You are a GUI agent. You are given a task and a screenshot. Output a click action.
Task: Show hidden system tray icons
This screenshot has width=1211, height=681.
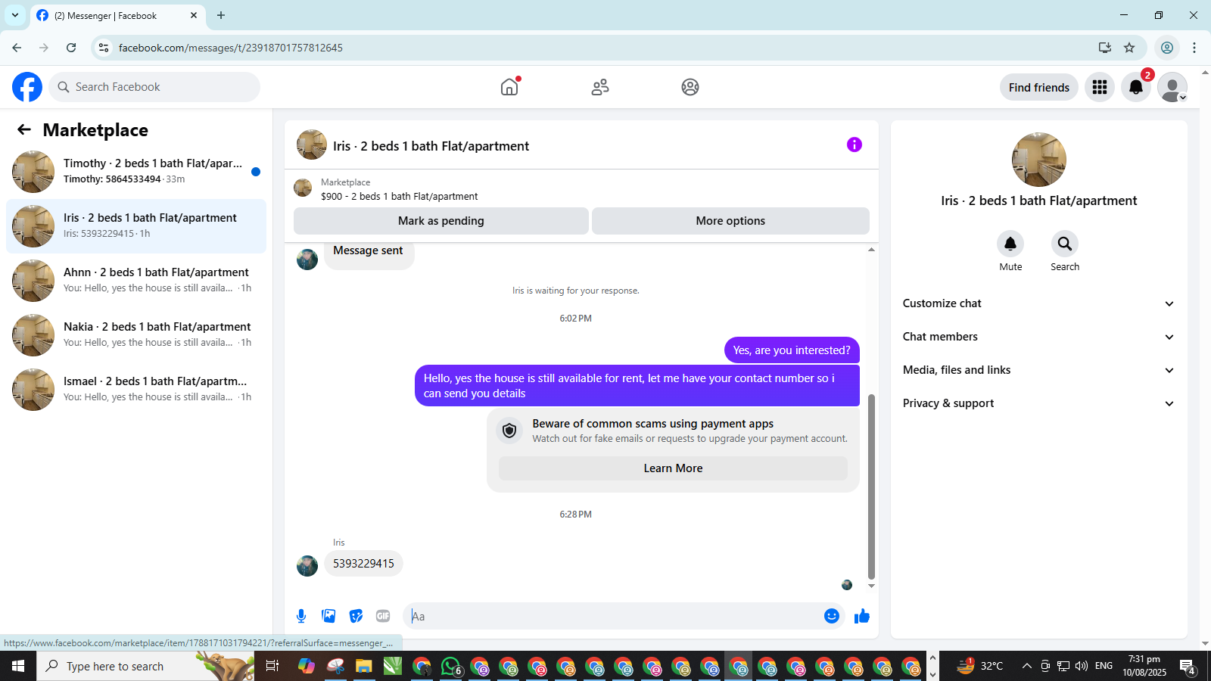pyautogui.click(x=1026, y=667)
